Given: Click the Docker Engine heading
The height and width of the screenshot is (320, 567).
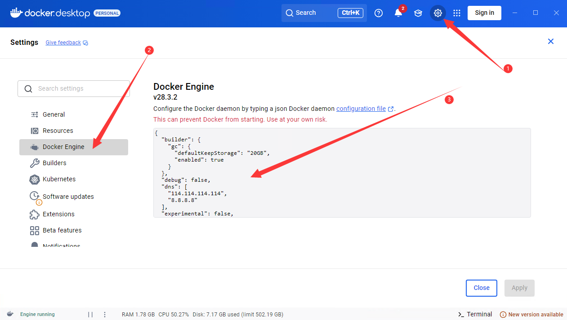Looking at the screenshot, I should [x=183, y=87].
